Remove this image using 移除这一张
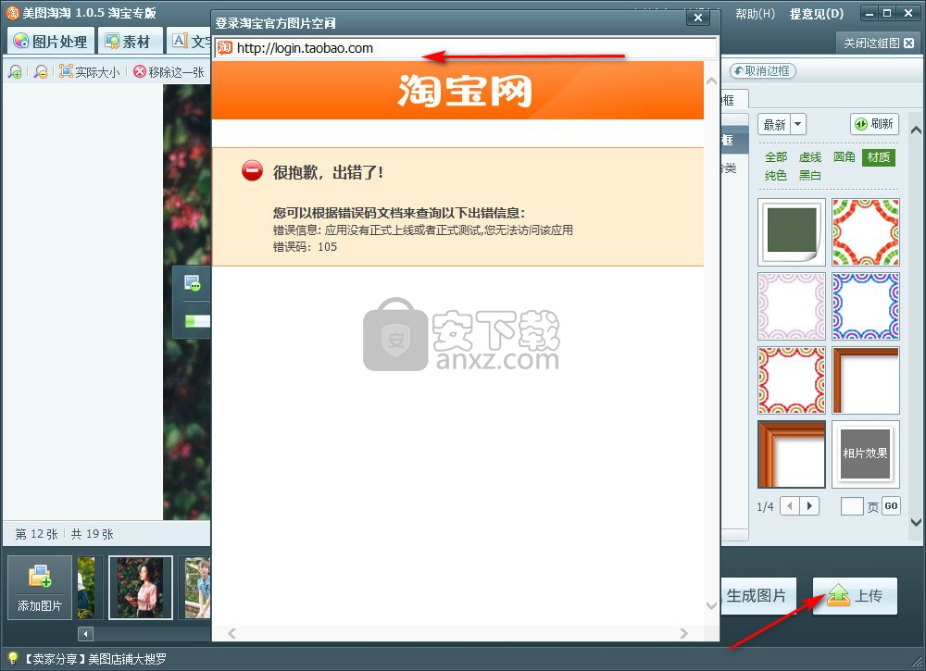926x671 pixels. point(169,71)
